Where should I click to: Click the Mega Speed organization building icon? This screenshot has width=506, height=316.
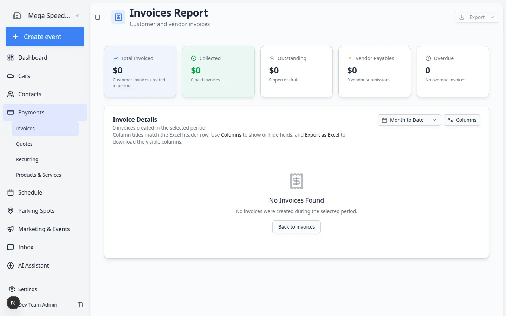pos(17,15)
